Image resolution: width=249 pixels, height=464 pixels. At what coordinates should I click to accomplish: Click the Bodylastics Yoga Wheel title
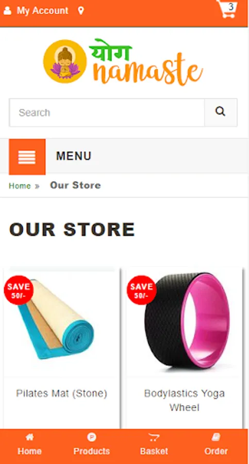click(x=185, y=401)
